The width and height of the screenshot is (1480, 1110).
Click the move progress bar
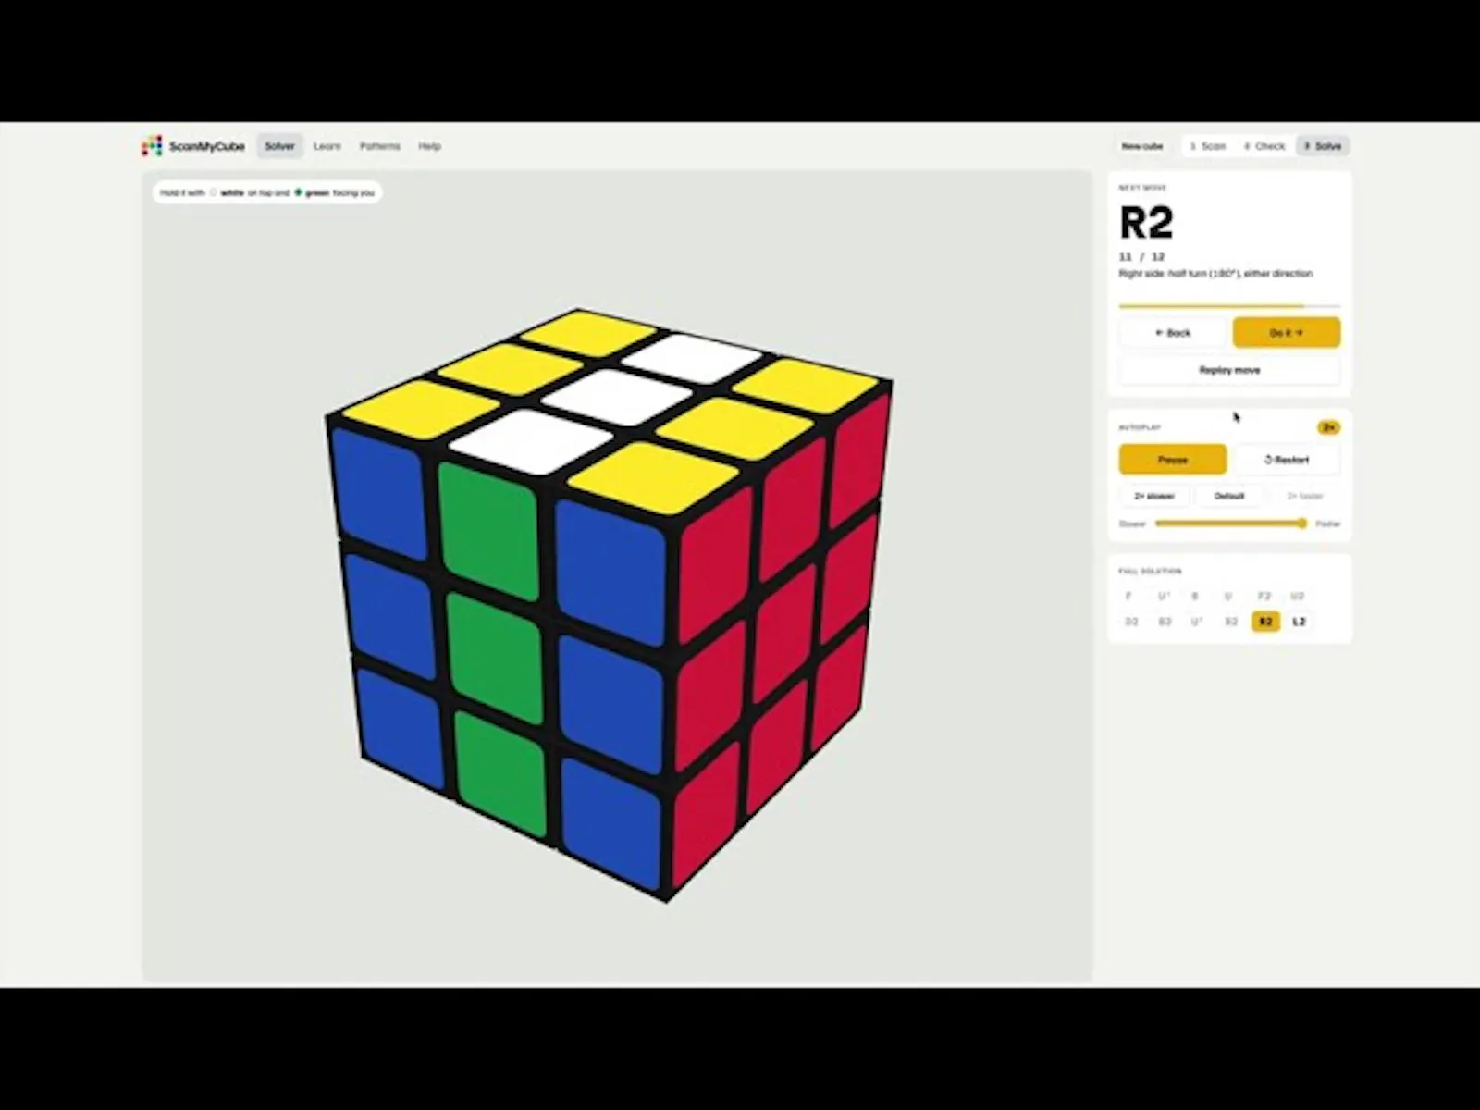[x=1229, y=305]
